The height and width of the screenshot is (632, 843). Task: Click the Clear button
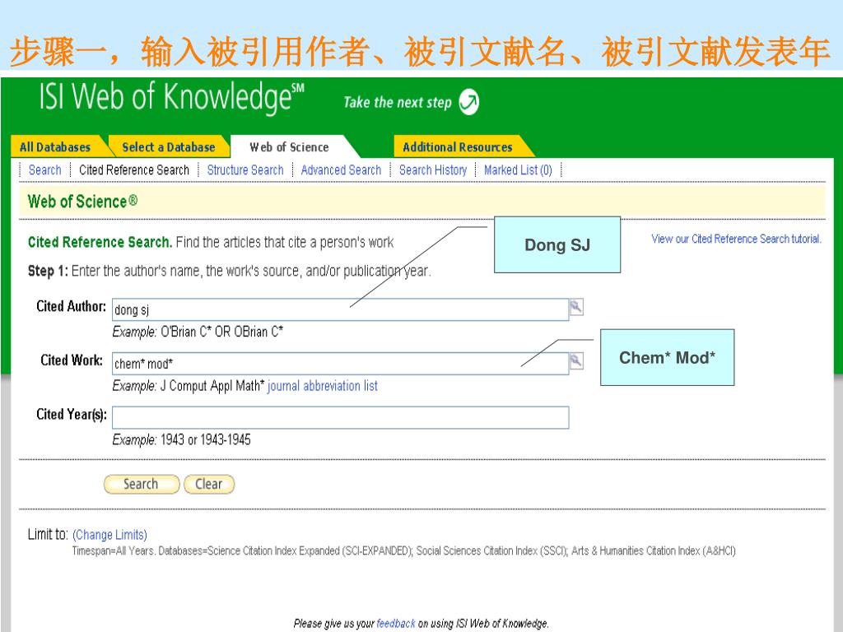point(208,484)
